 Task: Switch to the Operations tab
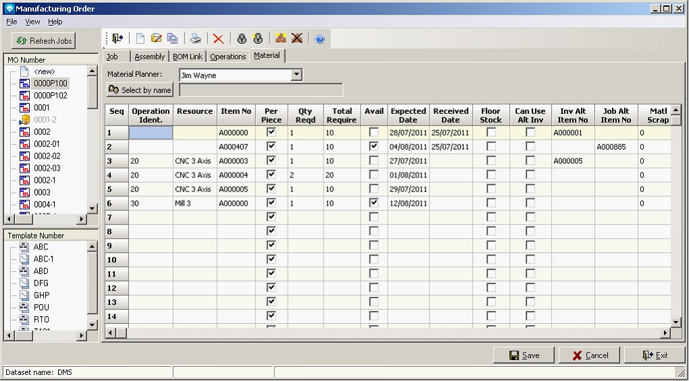[x=228, y=57]
